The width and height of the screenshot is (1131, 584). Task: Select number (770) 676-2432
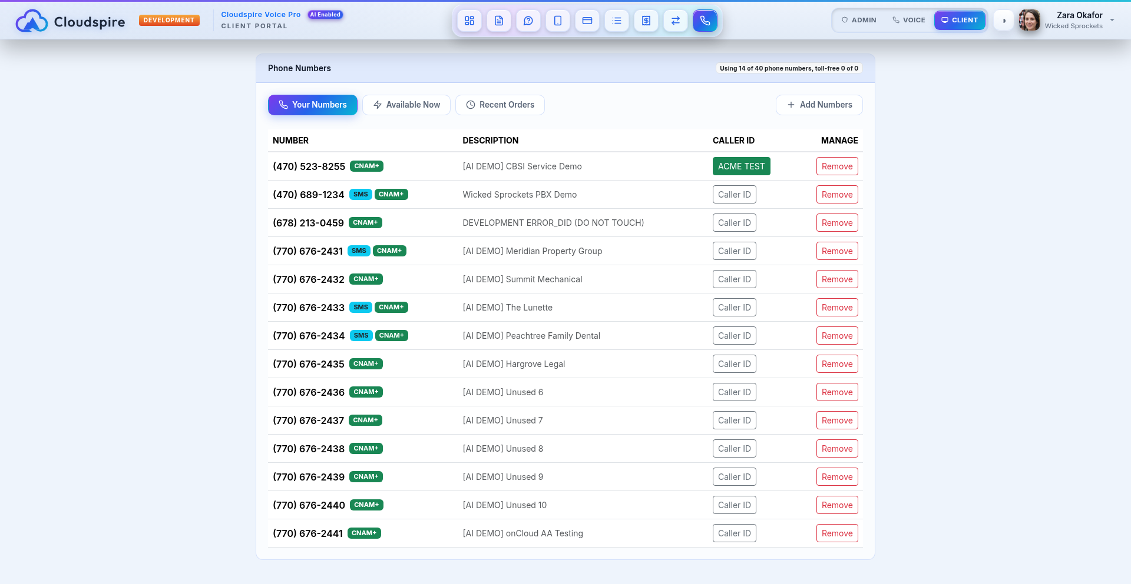pos(309,279)
